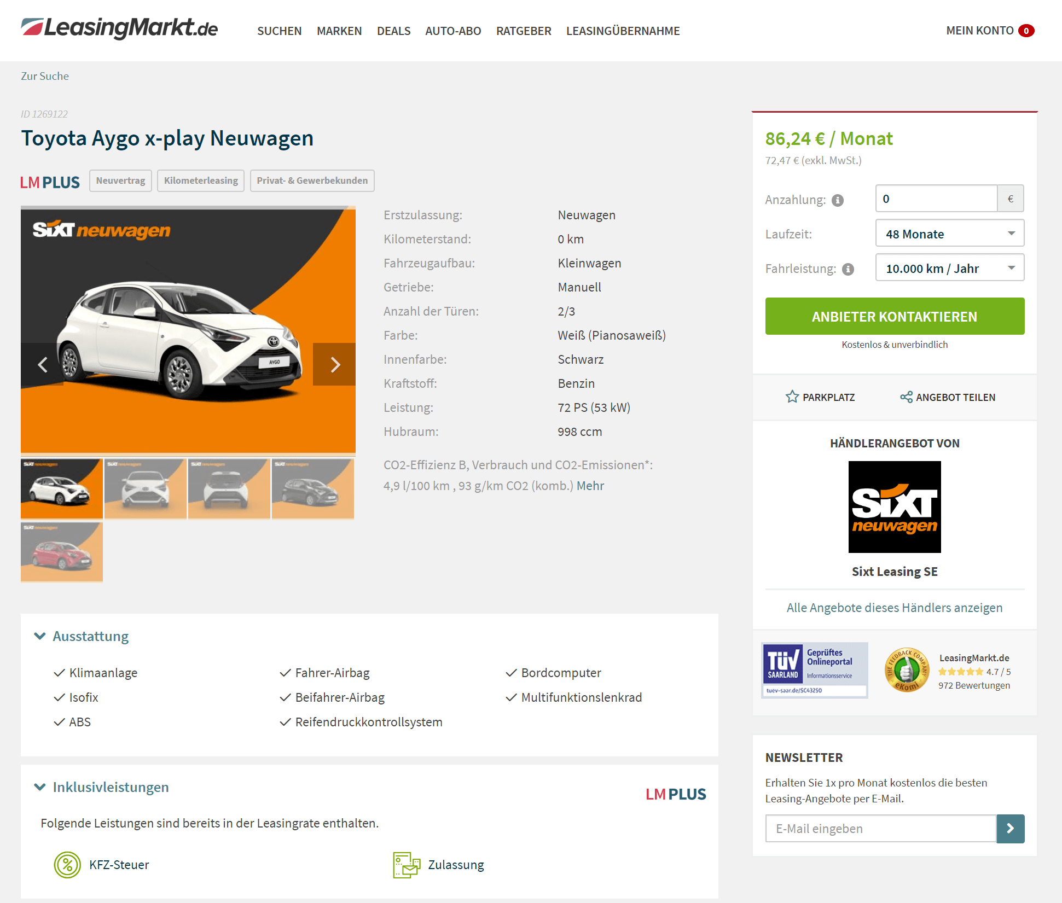
Task: Open MEIN KONTO account link
Action: coord(980,31)
